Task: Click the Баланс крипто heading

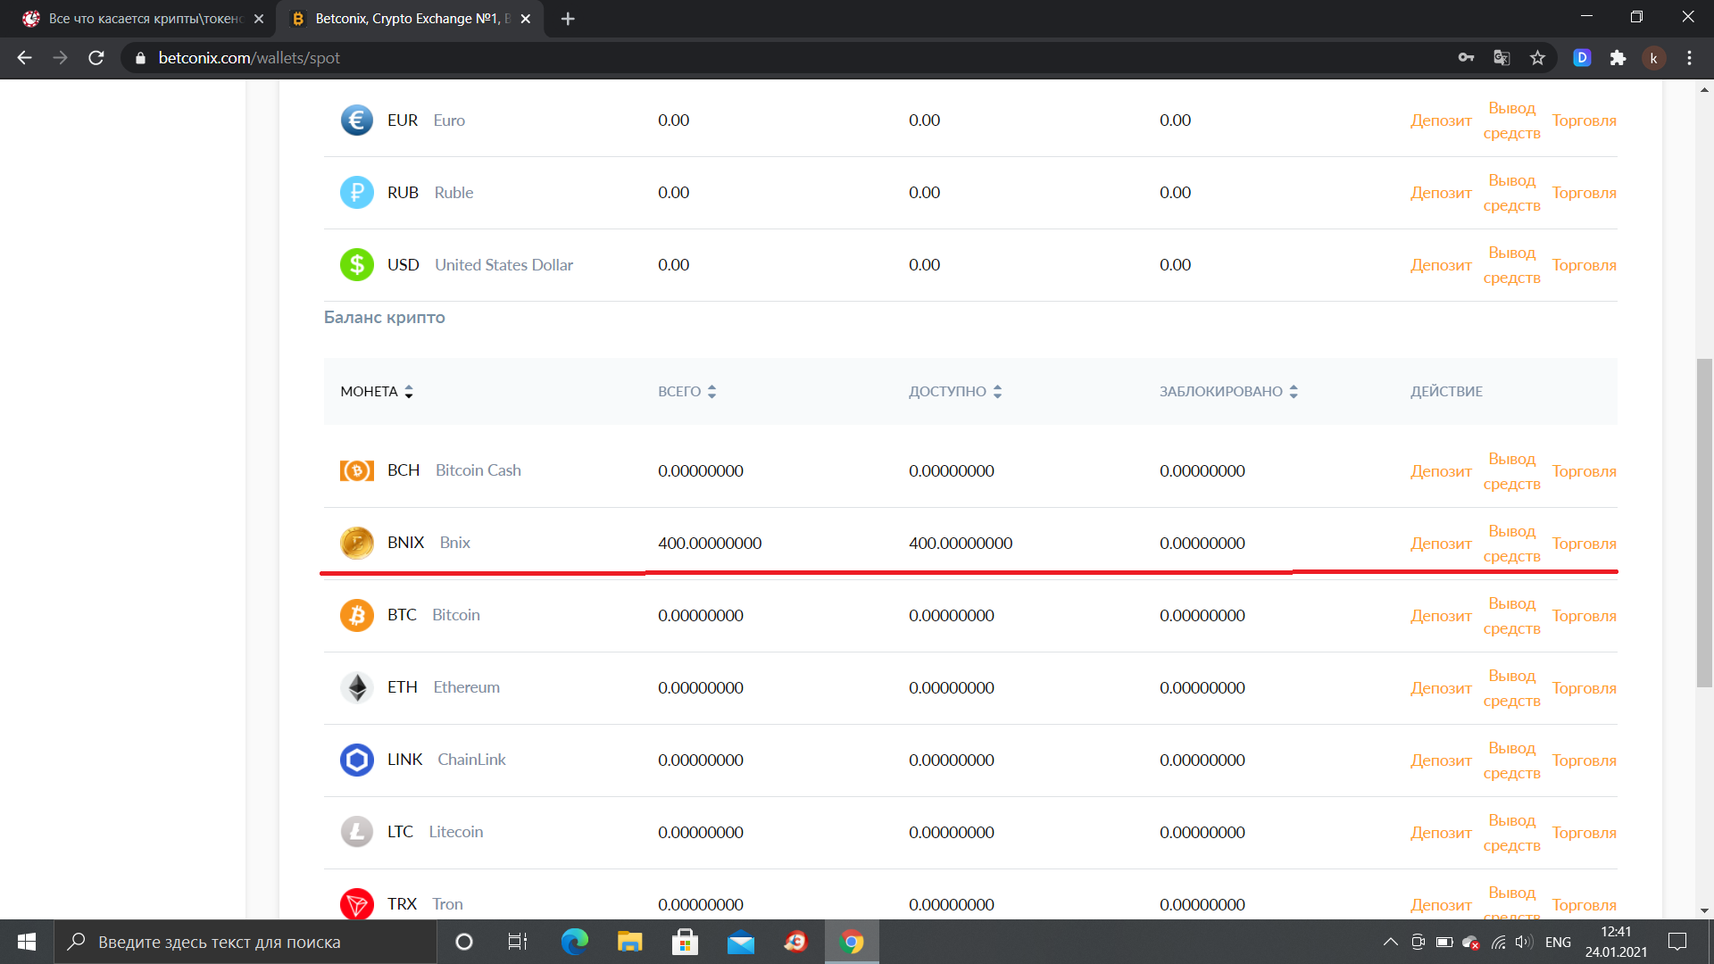Action: pos(384,317)
